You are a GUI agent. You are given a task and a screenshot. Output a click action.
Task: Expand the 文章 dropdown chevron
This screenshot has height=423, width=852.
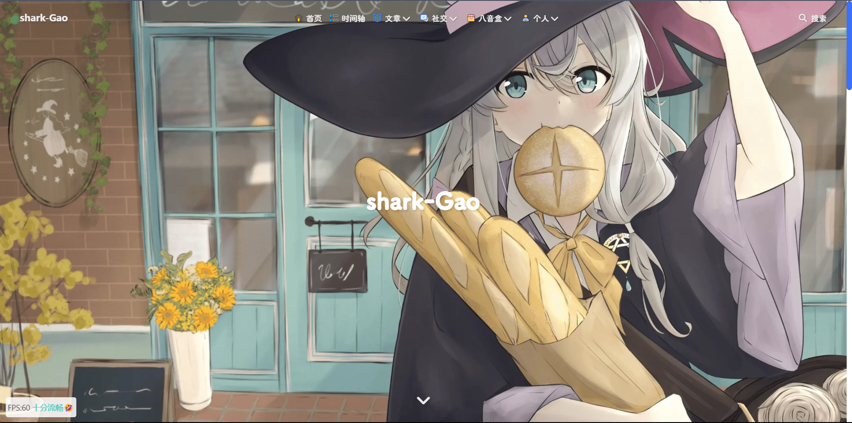tap(406, 19)
